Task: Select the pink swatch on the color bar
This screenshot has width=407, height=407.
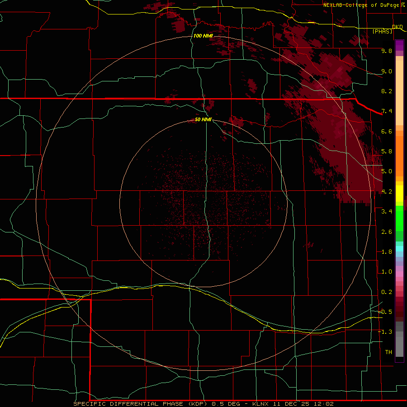Action: click(399, 274)
